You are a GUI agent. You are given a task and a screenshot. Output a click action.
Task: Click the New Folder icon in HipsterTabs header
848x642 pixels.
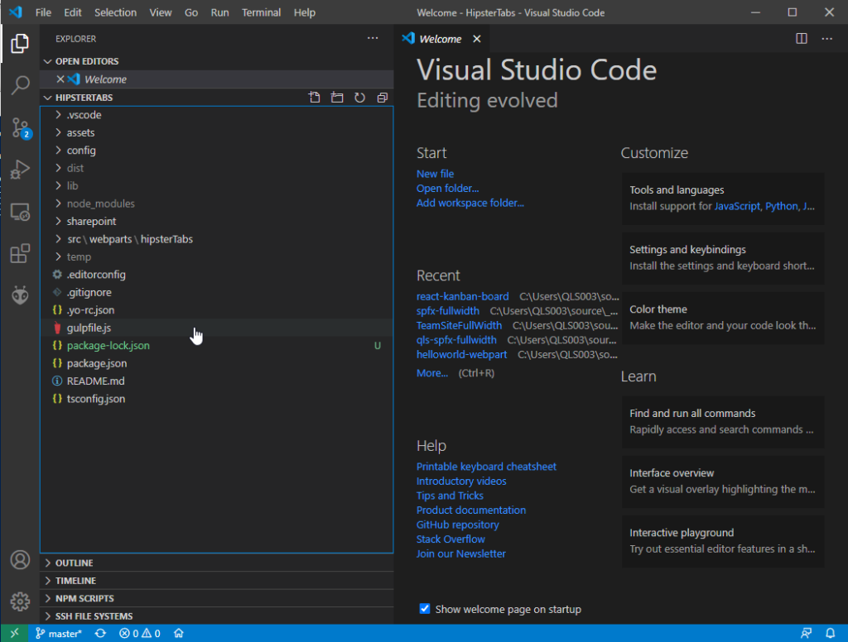tap(337, 98)
